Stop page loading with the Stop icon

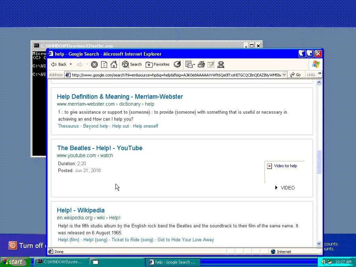coord(94,65)
